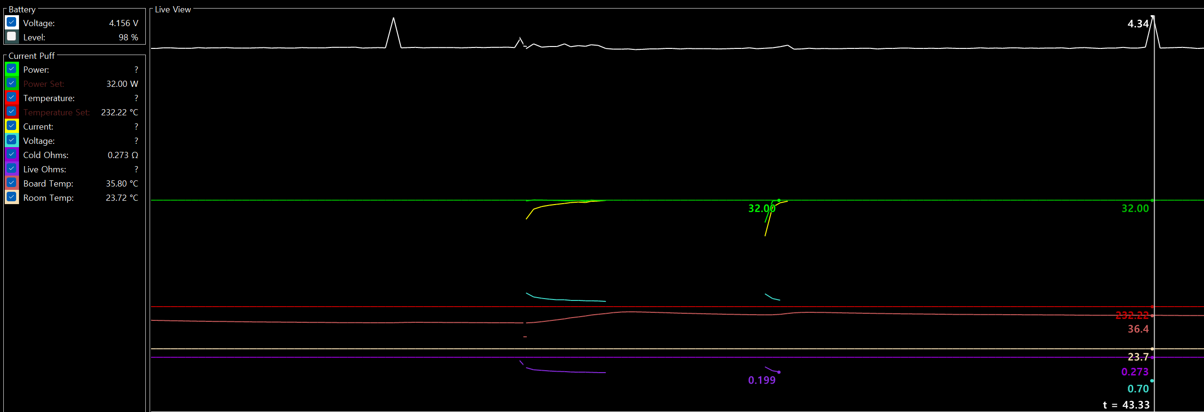The width and height of the screenshot is (1204, 412).
Task: Click the Power Set label
Action: coord(44,84)
